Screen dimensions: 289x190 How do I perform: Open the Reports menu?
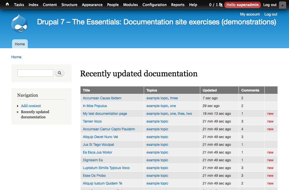click(x=178, y=5)
